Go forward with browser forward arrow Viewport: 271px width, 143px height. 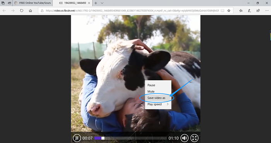pyautogui.click(x=13, y=10)
